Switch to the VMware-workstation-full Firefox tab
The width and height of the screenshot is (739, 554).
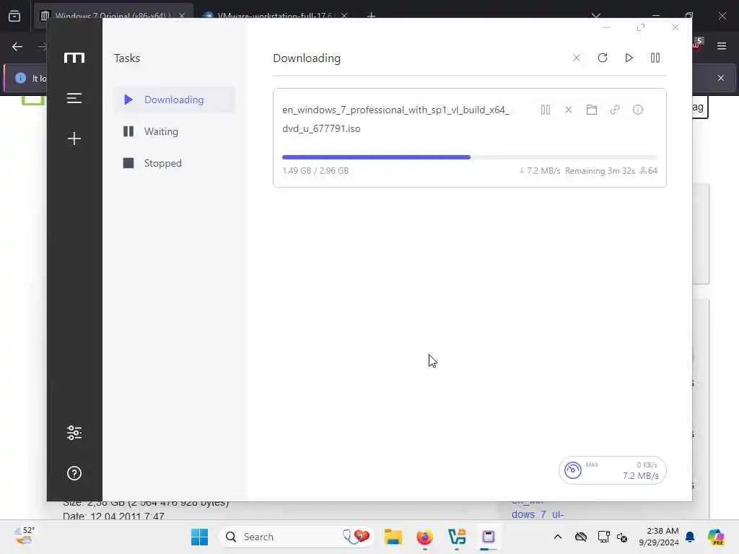pyautogui.click(x=276, y=15)
